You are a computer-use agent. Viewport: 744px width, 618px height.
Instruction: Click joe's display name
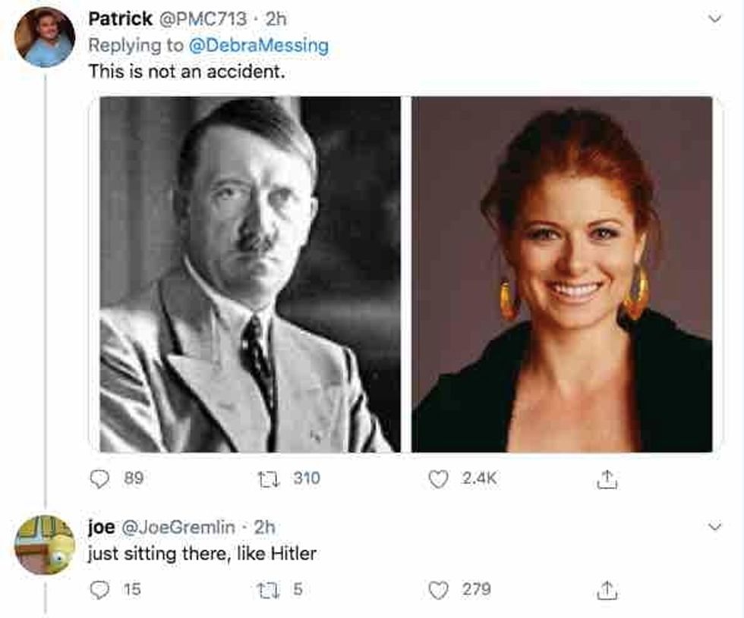point(100,526)
